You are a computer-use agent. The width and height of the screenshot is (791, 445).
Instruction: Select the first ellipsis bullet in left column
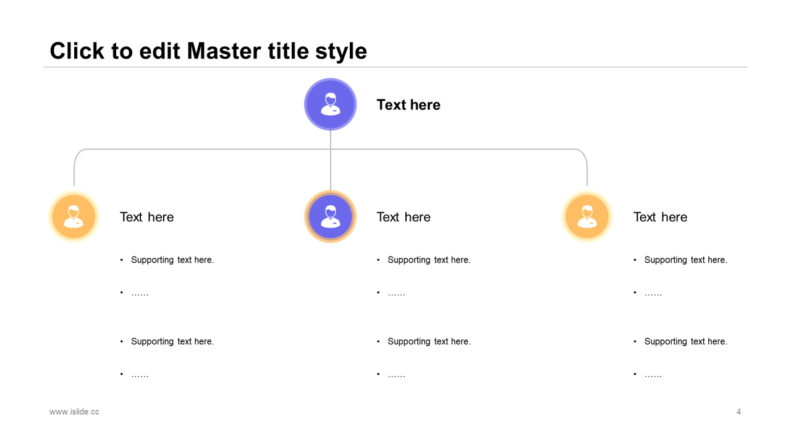[140, 294]
